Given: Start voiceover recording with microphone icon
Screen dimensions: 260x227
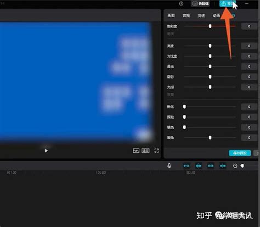Looking at the screenshot, I should (169, 165).
